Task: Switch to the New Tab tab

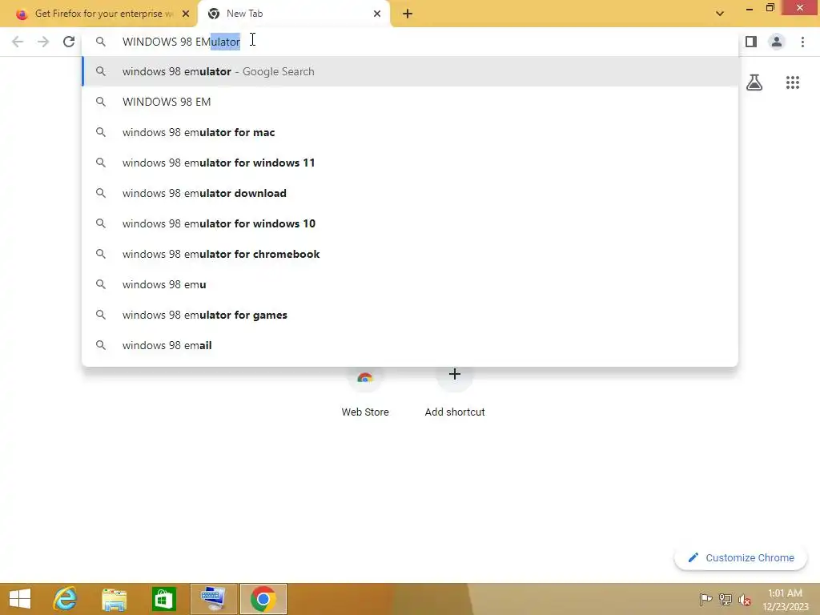Action: point(293,14)
